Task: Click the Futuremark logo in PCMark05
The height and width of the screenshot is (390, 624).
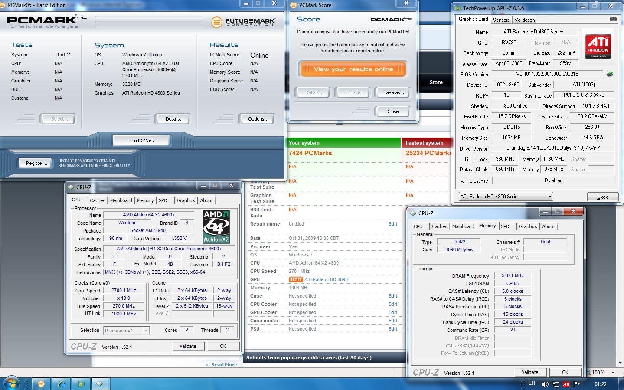Action: [243, 22]
